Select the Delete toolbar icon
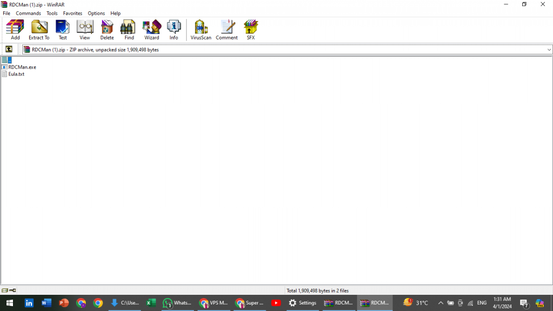The height and width of the screenshot is (311, 553). (106, 30)
